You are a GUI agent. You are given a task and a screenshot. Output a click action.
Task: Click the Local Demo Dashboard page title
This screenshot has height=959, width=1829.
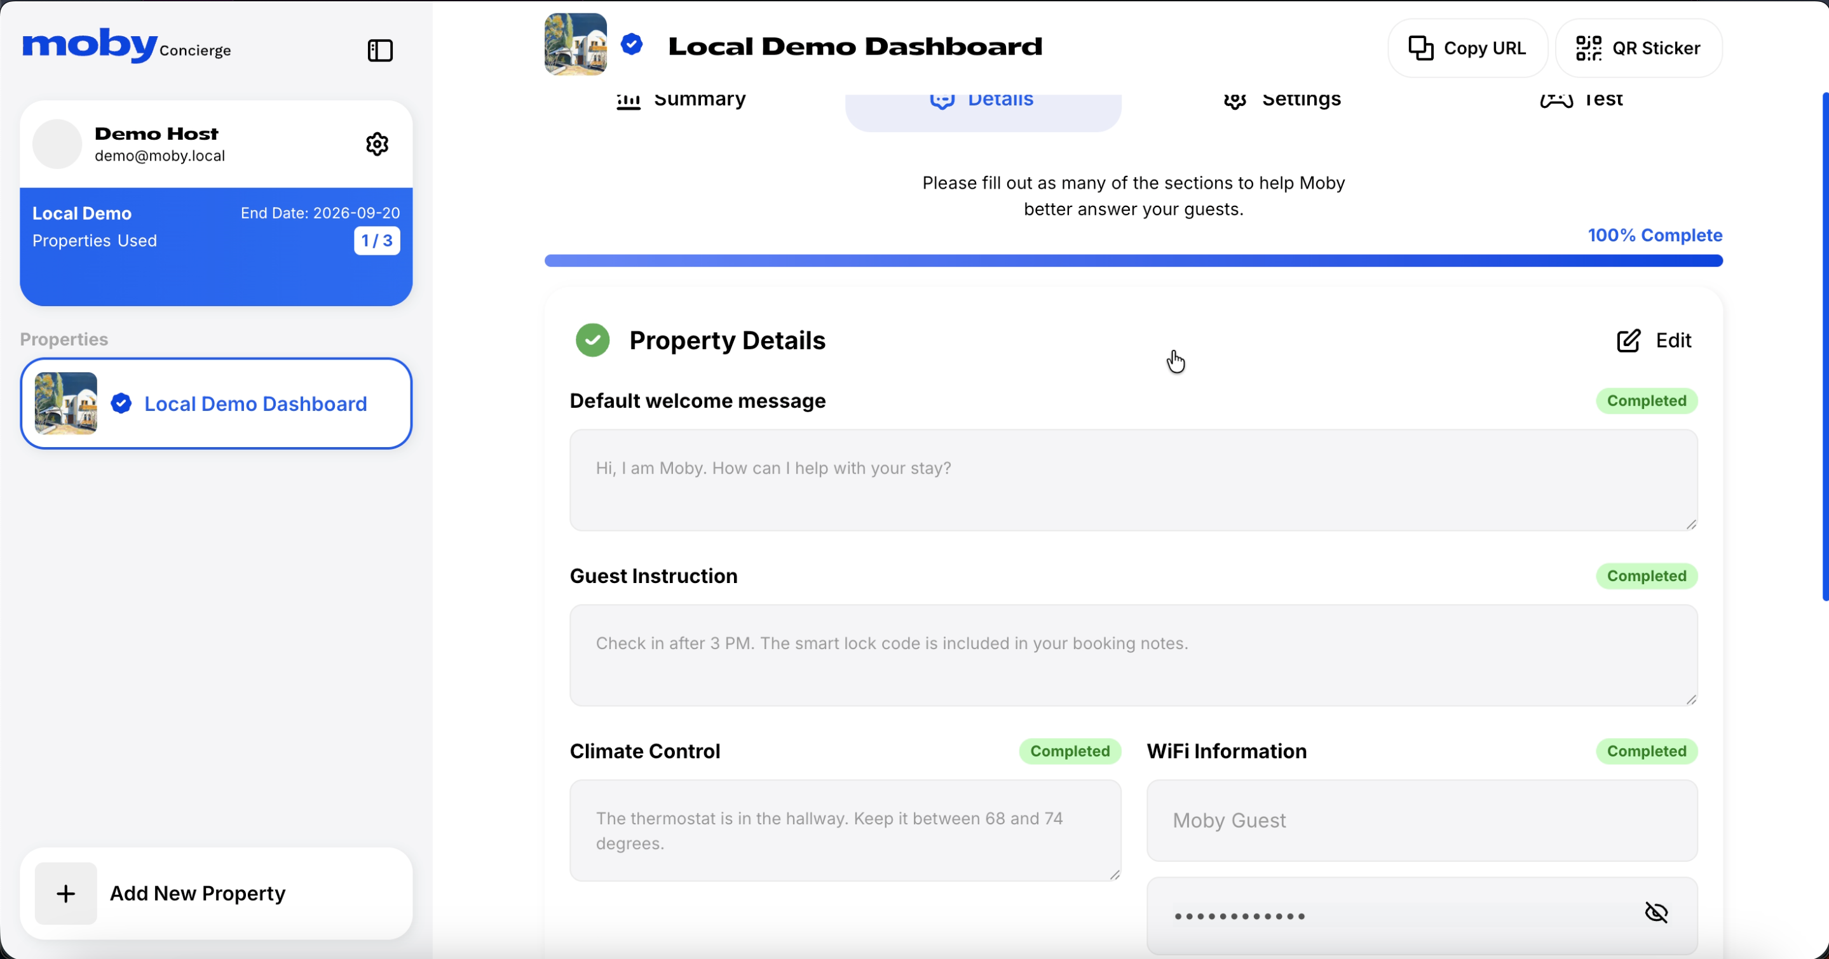(x=855, y=46)
